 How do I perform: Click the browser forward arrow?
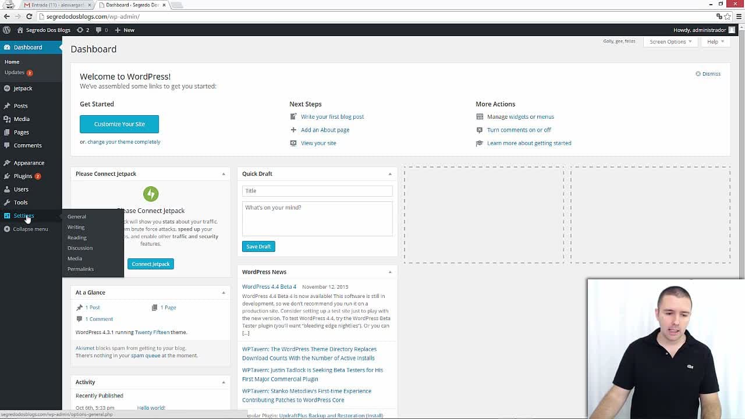19,16
